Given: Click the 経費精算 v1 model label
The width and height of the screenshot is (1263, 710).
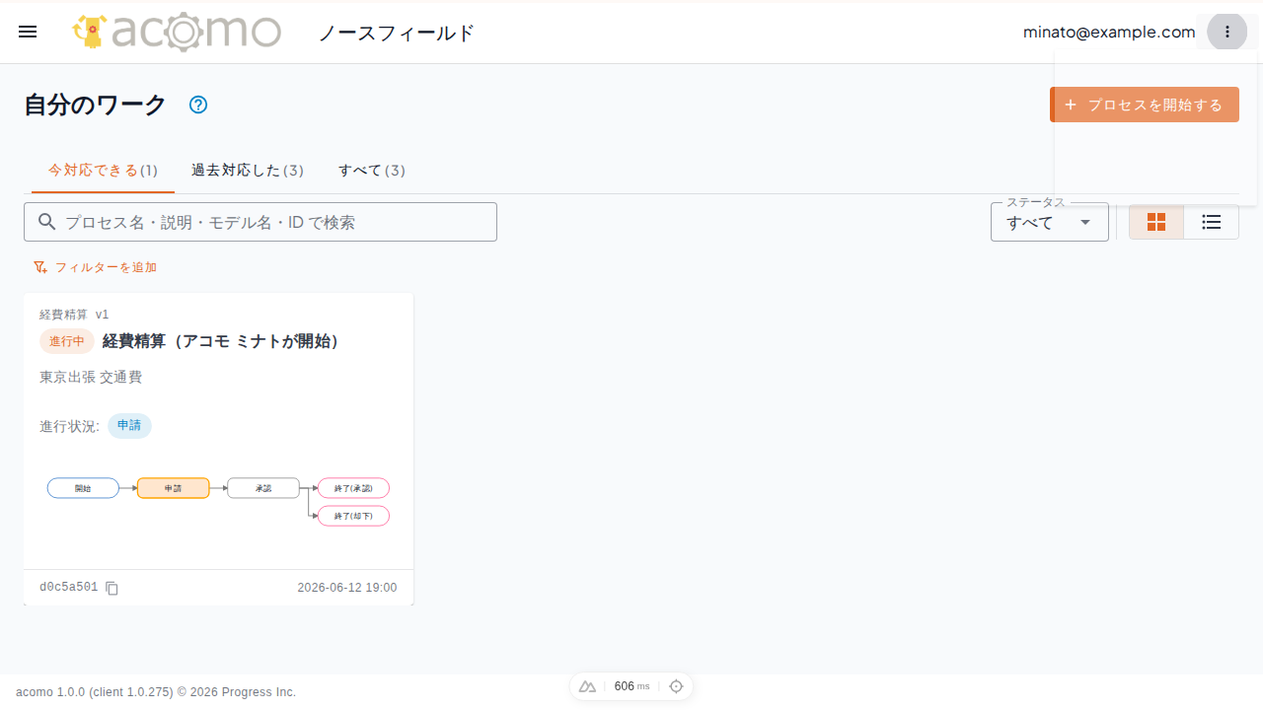Looking at the screenshot, I should 74,315.
